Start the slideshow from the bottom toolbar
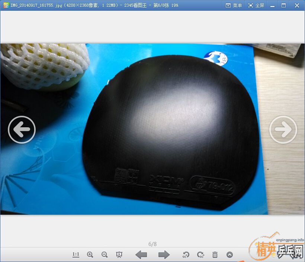 pyautogui.click(x=119, y=255)
